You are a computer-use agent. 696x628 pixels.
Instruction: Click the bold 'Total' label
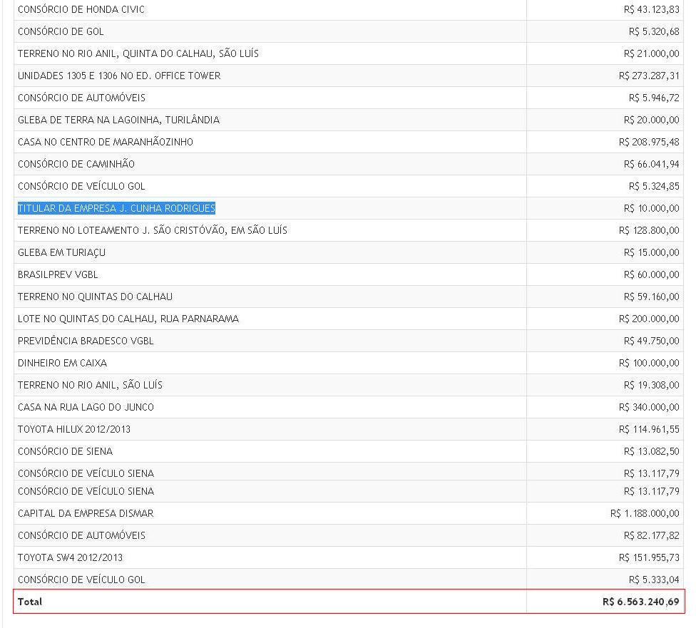click(30, 602)
